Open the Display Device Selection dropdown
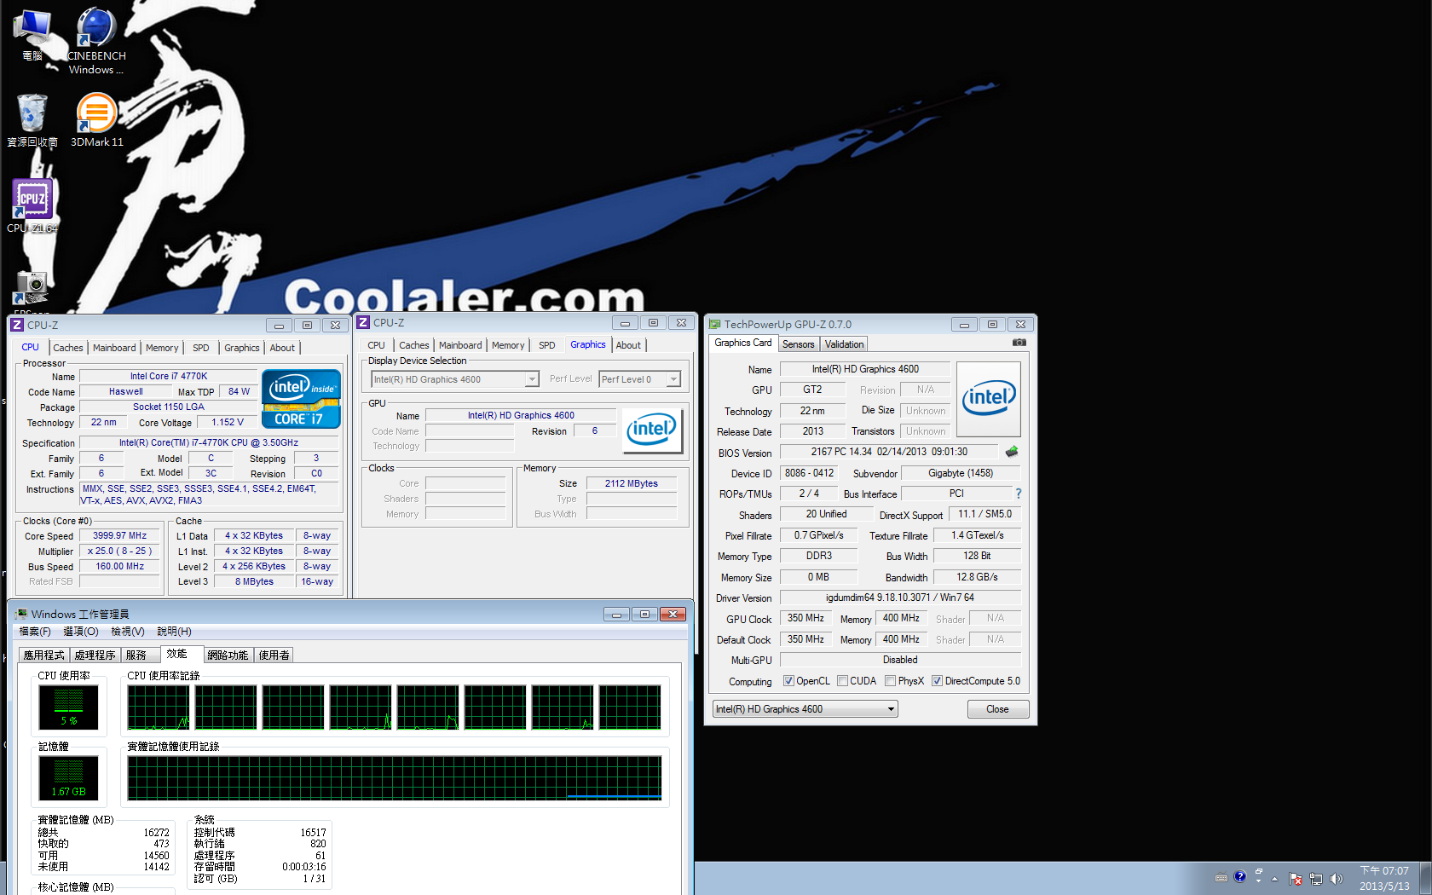 click(x=455, y=379)
